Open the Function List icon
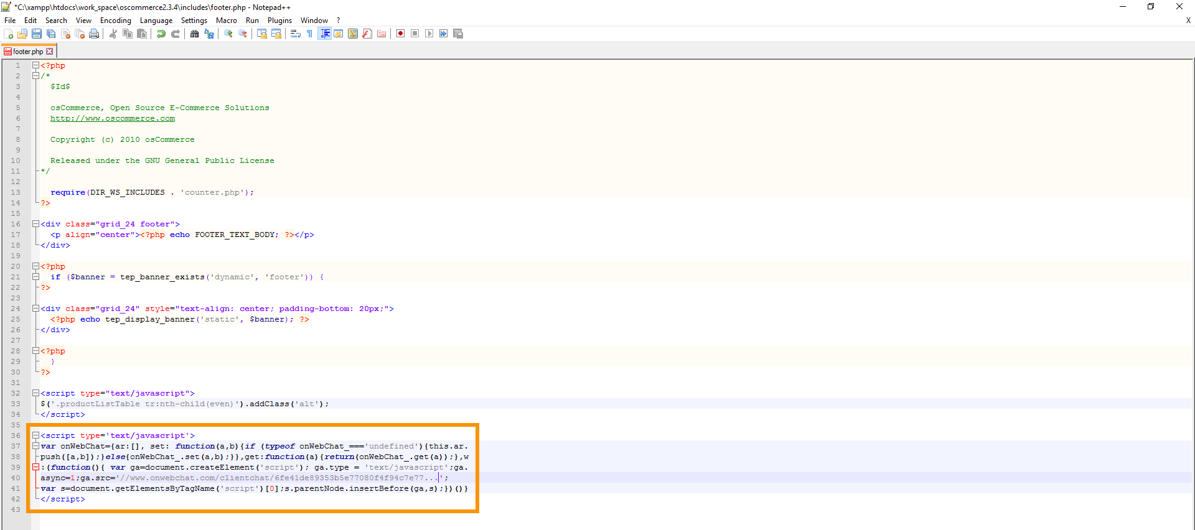 click(367, 34)
